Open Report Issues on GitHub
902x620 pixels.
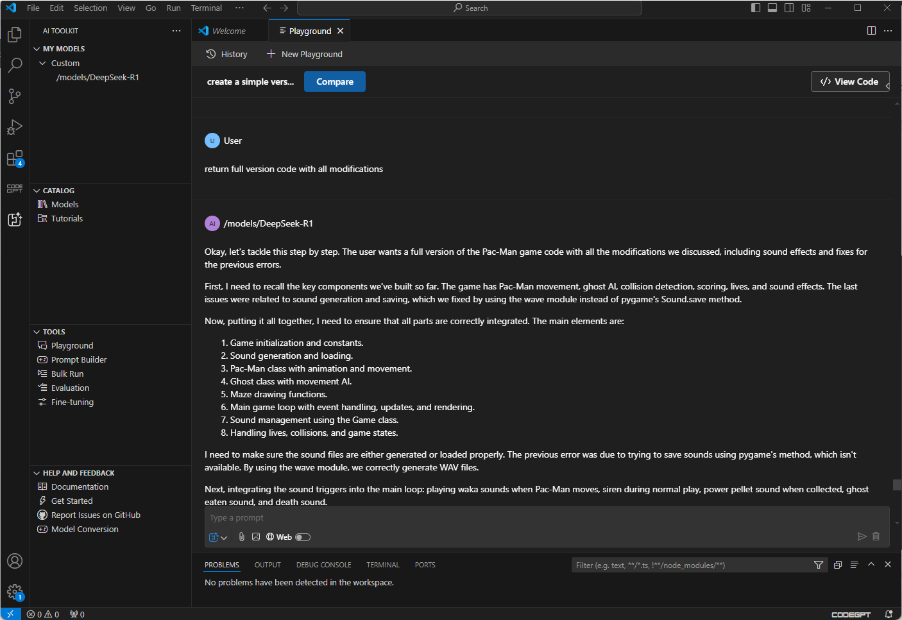96,515
